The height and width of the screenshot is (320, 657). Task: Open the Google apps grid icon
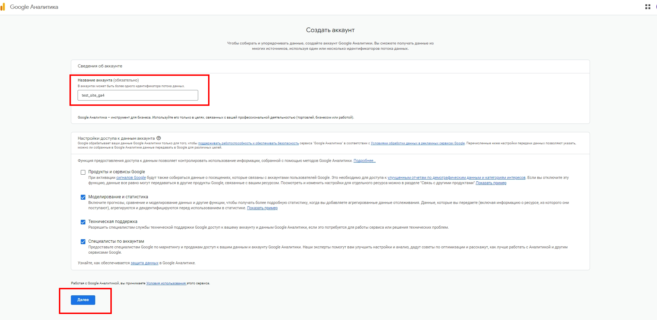click(647, 7)
